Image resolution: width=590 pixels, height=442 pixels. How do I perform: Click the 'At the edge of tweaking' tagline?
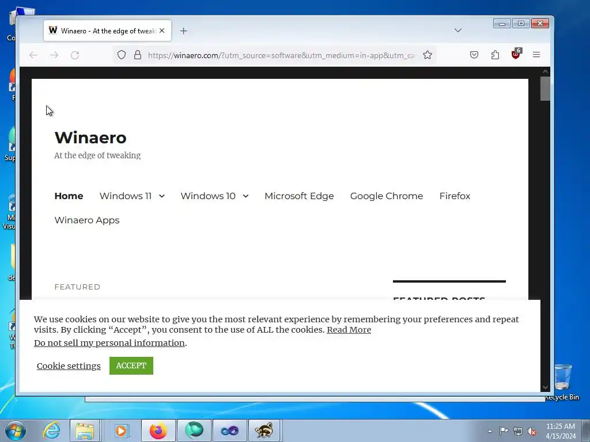[x=97, y=155]
